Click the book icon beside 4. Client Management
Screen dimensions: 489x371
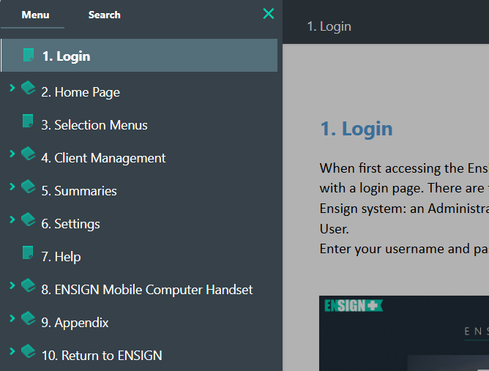click(29, 154)
